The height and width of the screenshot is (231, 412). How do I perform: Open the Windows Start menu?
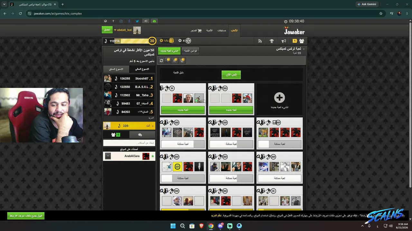point(173,226)
